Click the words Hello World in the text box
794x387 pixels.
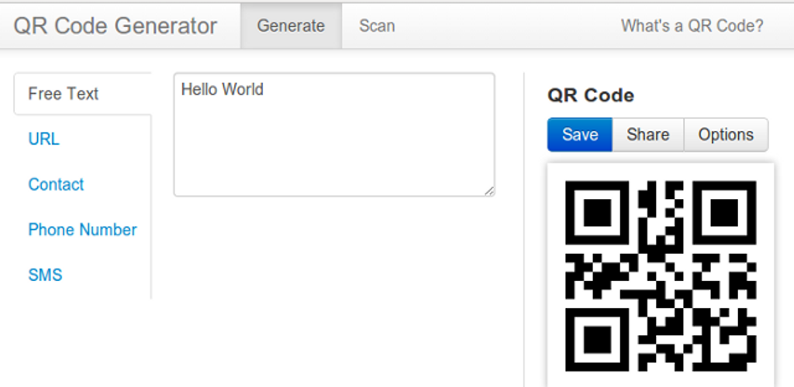[223, 90]
